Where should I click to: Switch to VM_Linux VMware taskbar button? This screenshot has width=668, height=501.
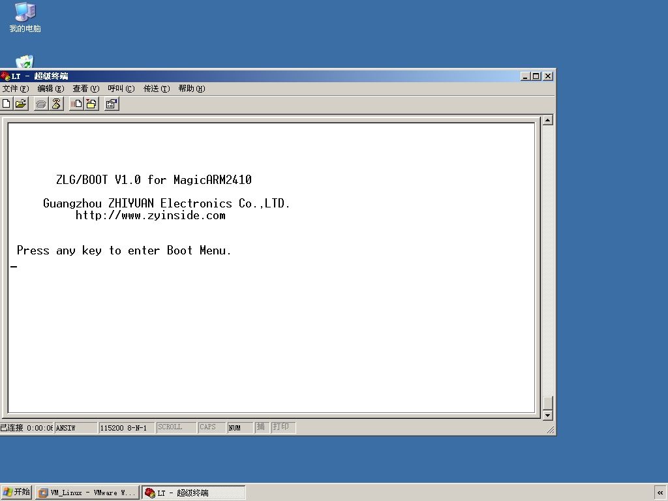[x=87, y=493]
